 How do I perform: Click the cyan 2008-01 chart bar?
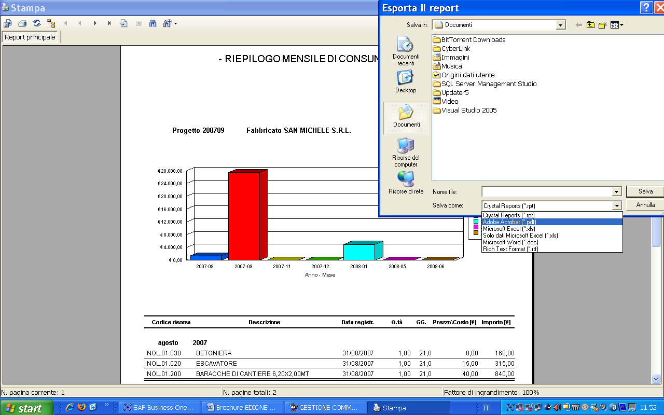point(363,251)
